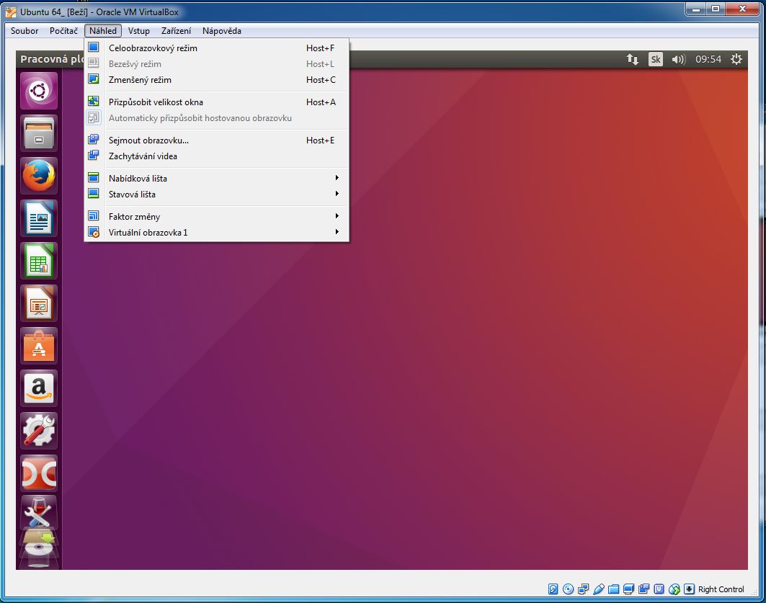Screen dimensions: 766x603
Task: Expand the Virtuální obrazovka 1 submenu
Action: pyautogui.click(x=216, y=233)
